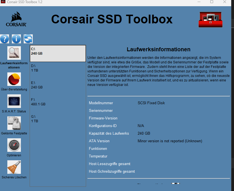Click the Geklonte Festplatte label
This screenshot has width=234, height=191.
tap(14, 133)
